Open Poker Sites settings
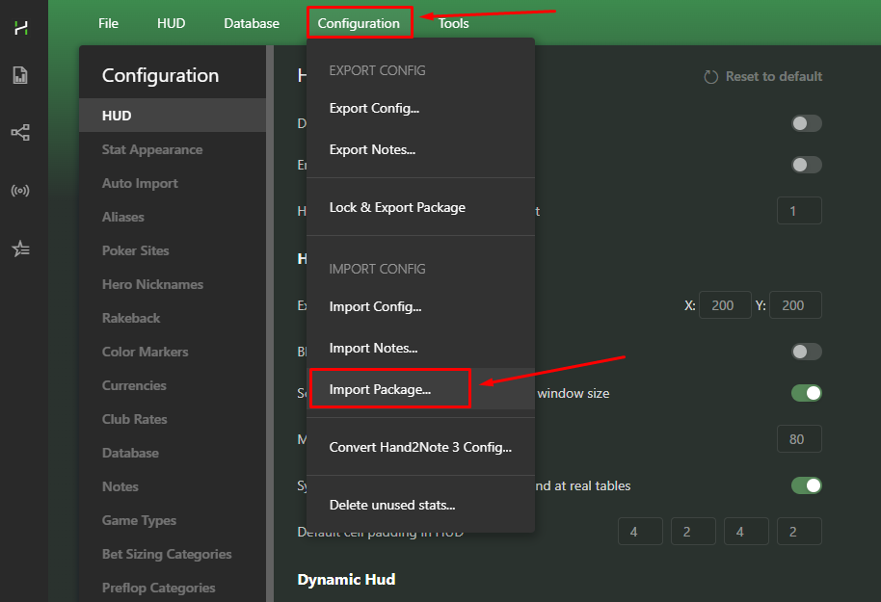881x602 pixels. tap(173, 250)
